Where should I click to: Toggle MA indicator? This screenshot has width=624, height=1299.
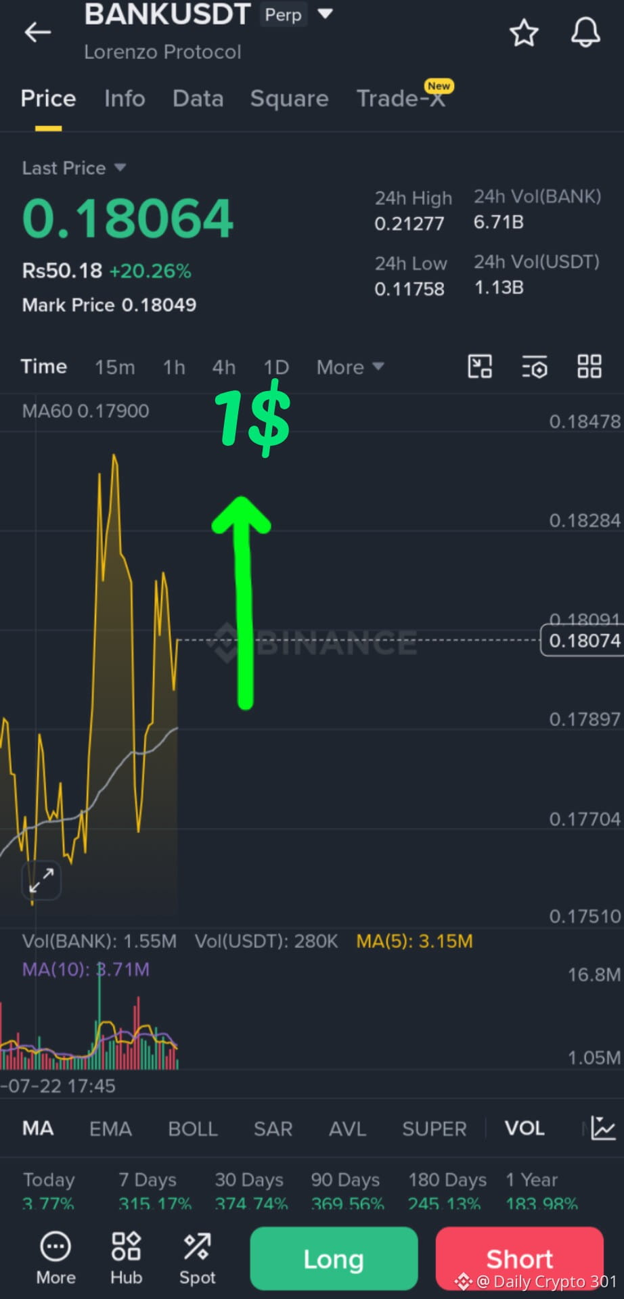38,1128
